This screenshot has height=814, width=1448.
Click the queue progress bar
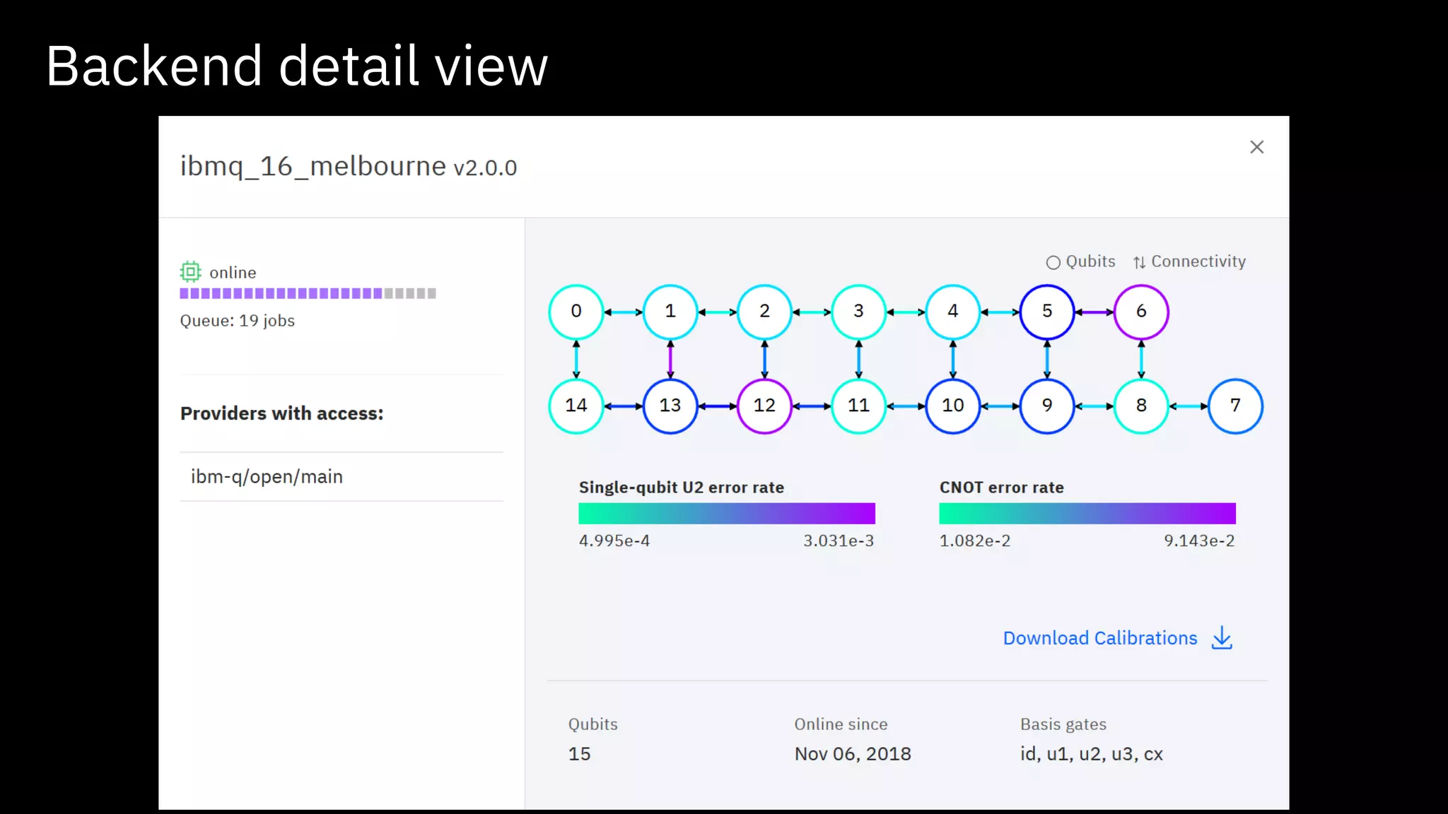[x=308, y=293]
